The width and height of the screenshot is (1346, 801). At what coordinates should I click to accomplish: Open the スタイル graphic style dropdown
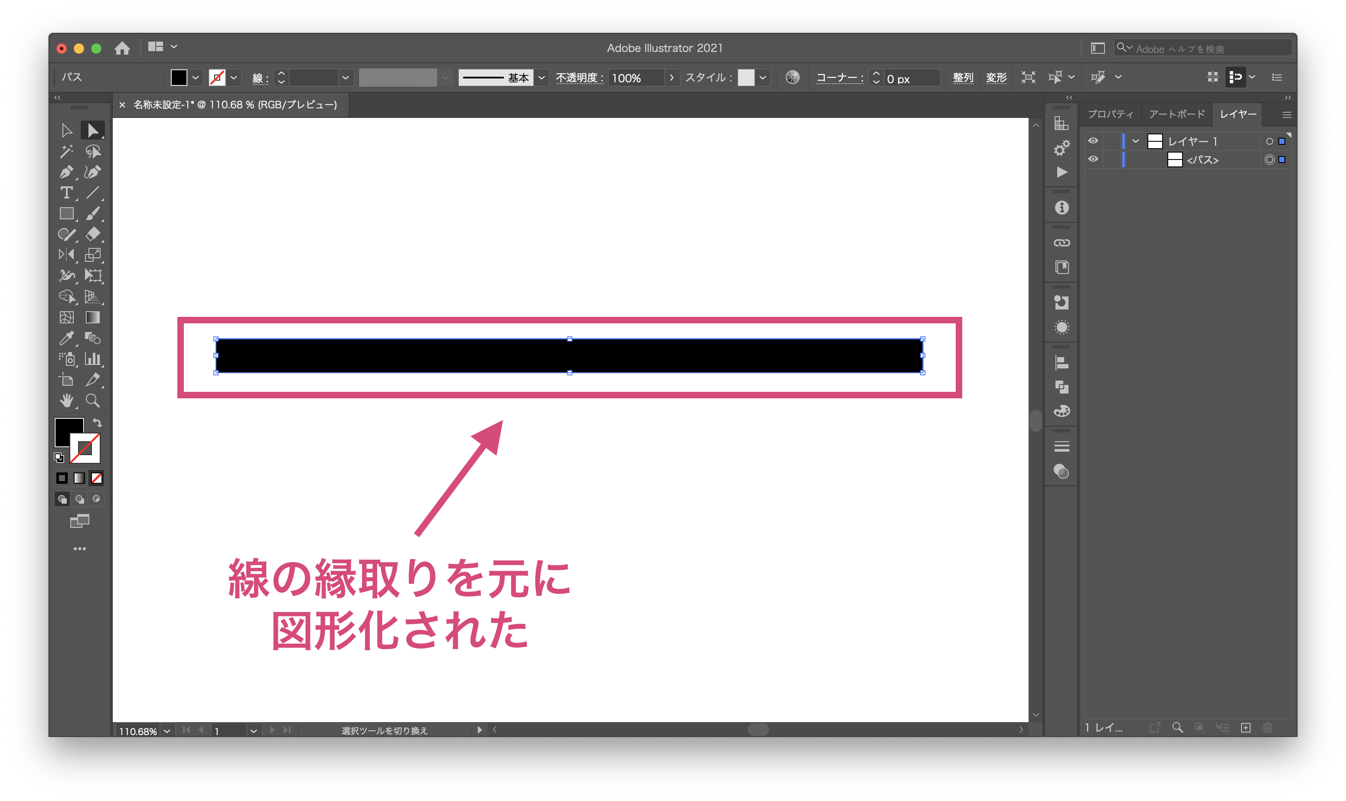tap(762, 78)
